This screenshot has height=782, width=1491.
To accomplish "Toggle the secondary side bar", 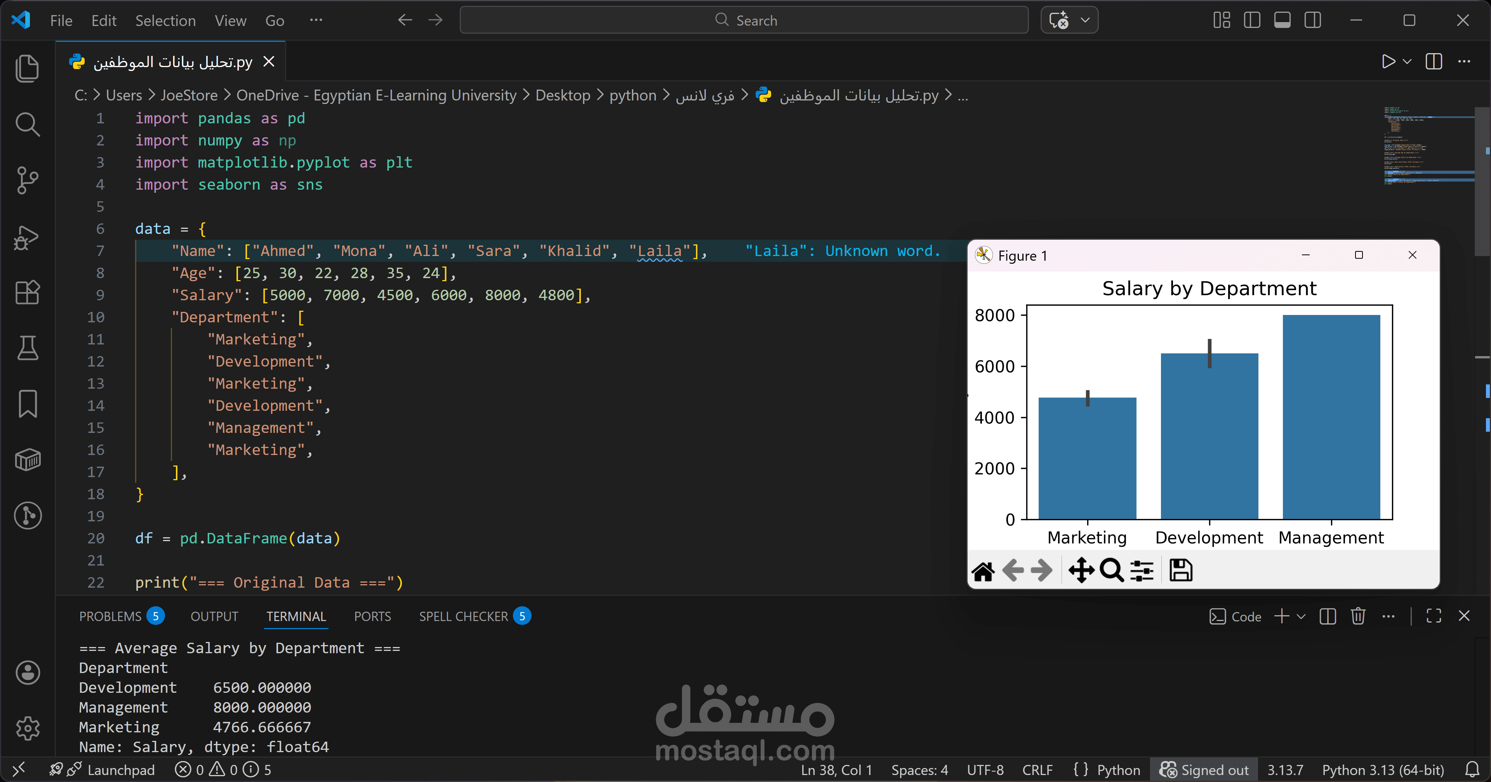I will click(1313, 20).
